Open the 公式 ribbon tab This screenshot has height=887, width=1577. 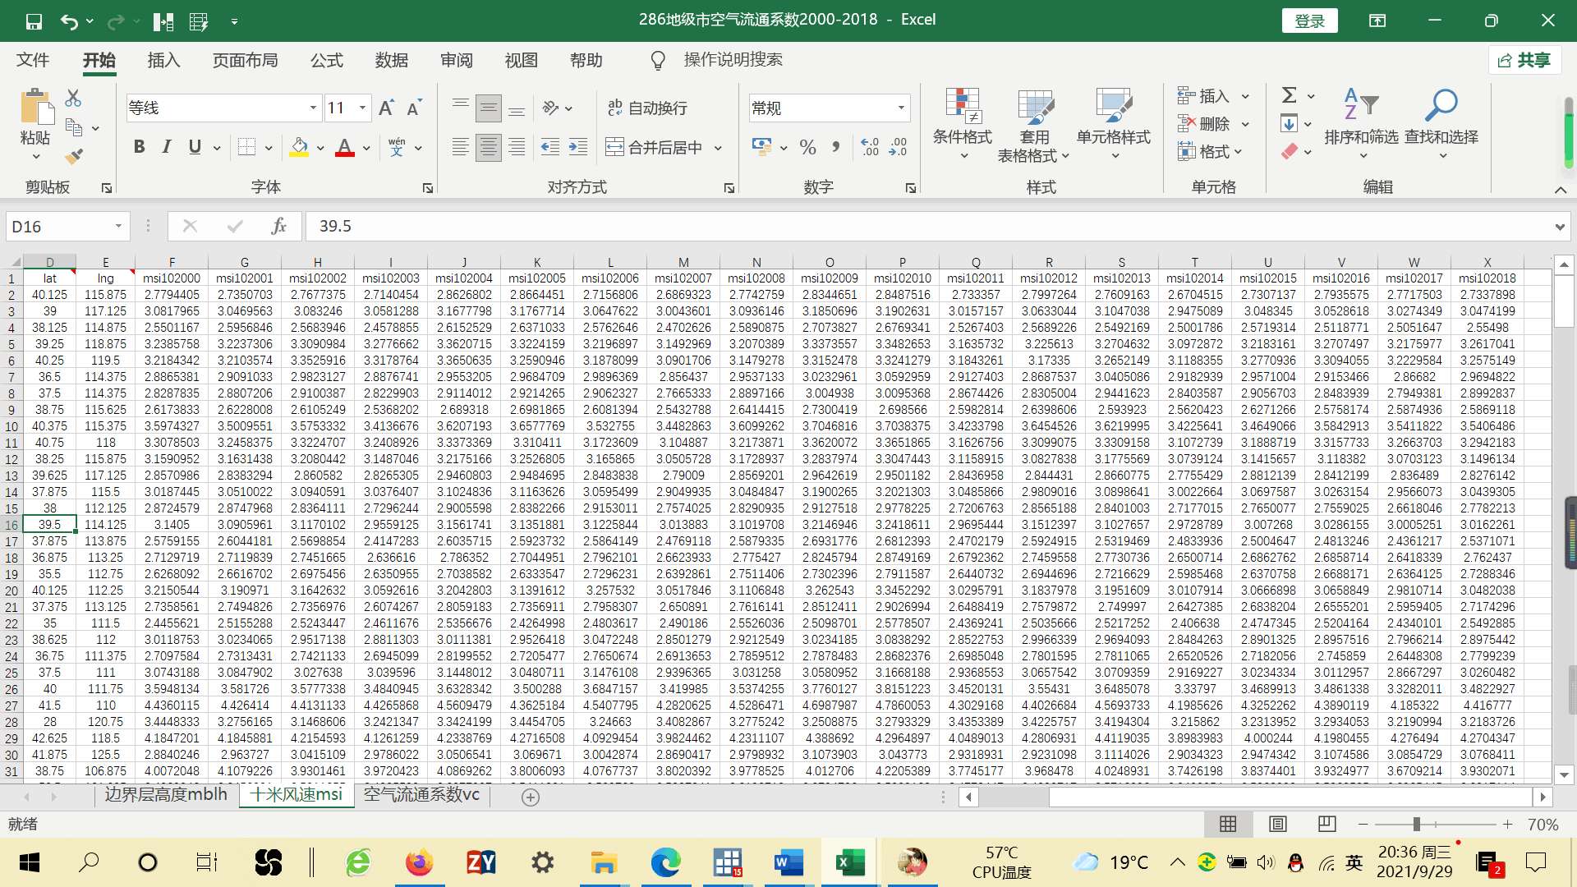326,60
